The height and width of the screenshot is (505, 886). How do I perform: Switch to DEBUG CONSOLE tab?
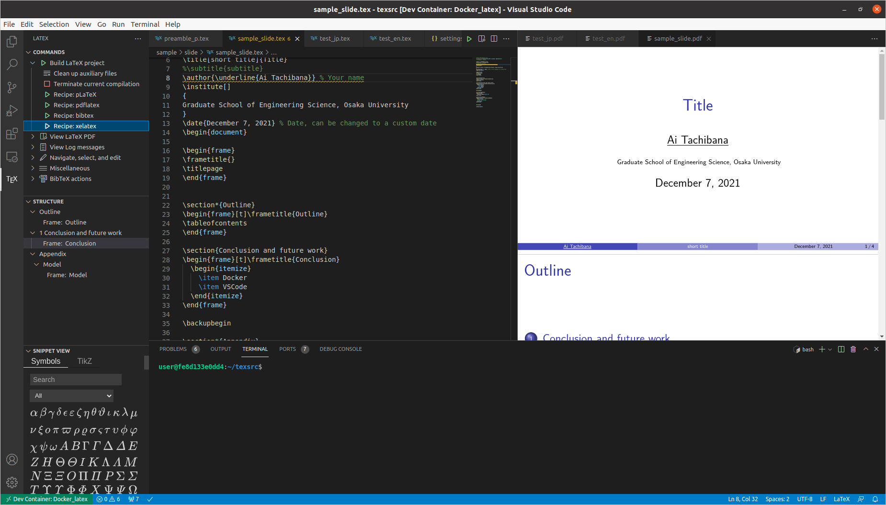(341, 349)
